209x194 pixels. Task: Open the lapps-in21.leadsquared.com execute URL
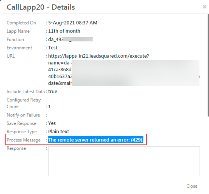tap(98, 56)
